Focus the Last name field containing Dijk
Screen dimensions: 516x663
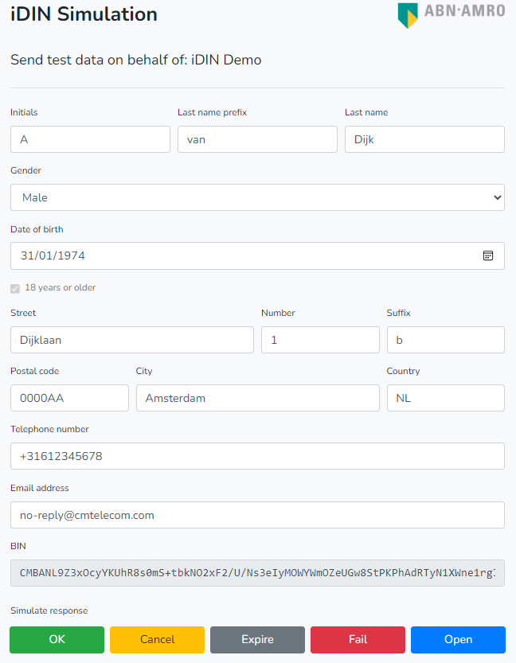tap(424, 139)
